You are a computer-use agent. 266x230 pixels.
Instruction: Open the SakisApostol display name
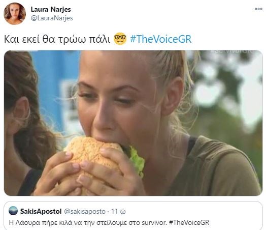click(41, 211)
